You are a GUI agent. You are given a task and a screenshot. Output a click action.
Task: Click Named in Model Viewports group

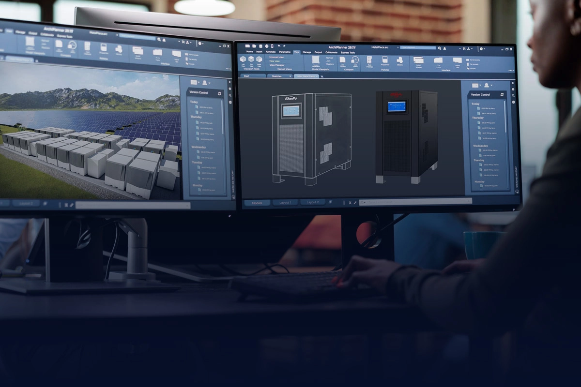pyautogui.click(x=330, y=58)
